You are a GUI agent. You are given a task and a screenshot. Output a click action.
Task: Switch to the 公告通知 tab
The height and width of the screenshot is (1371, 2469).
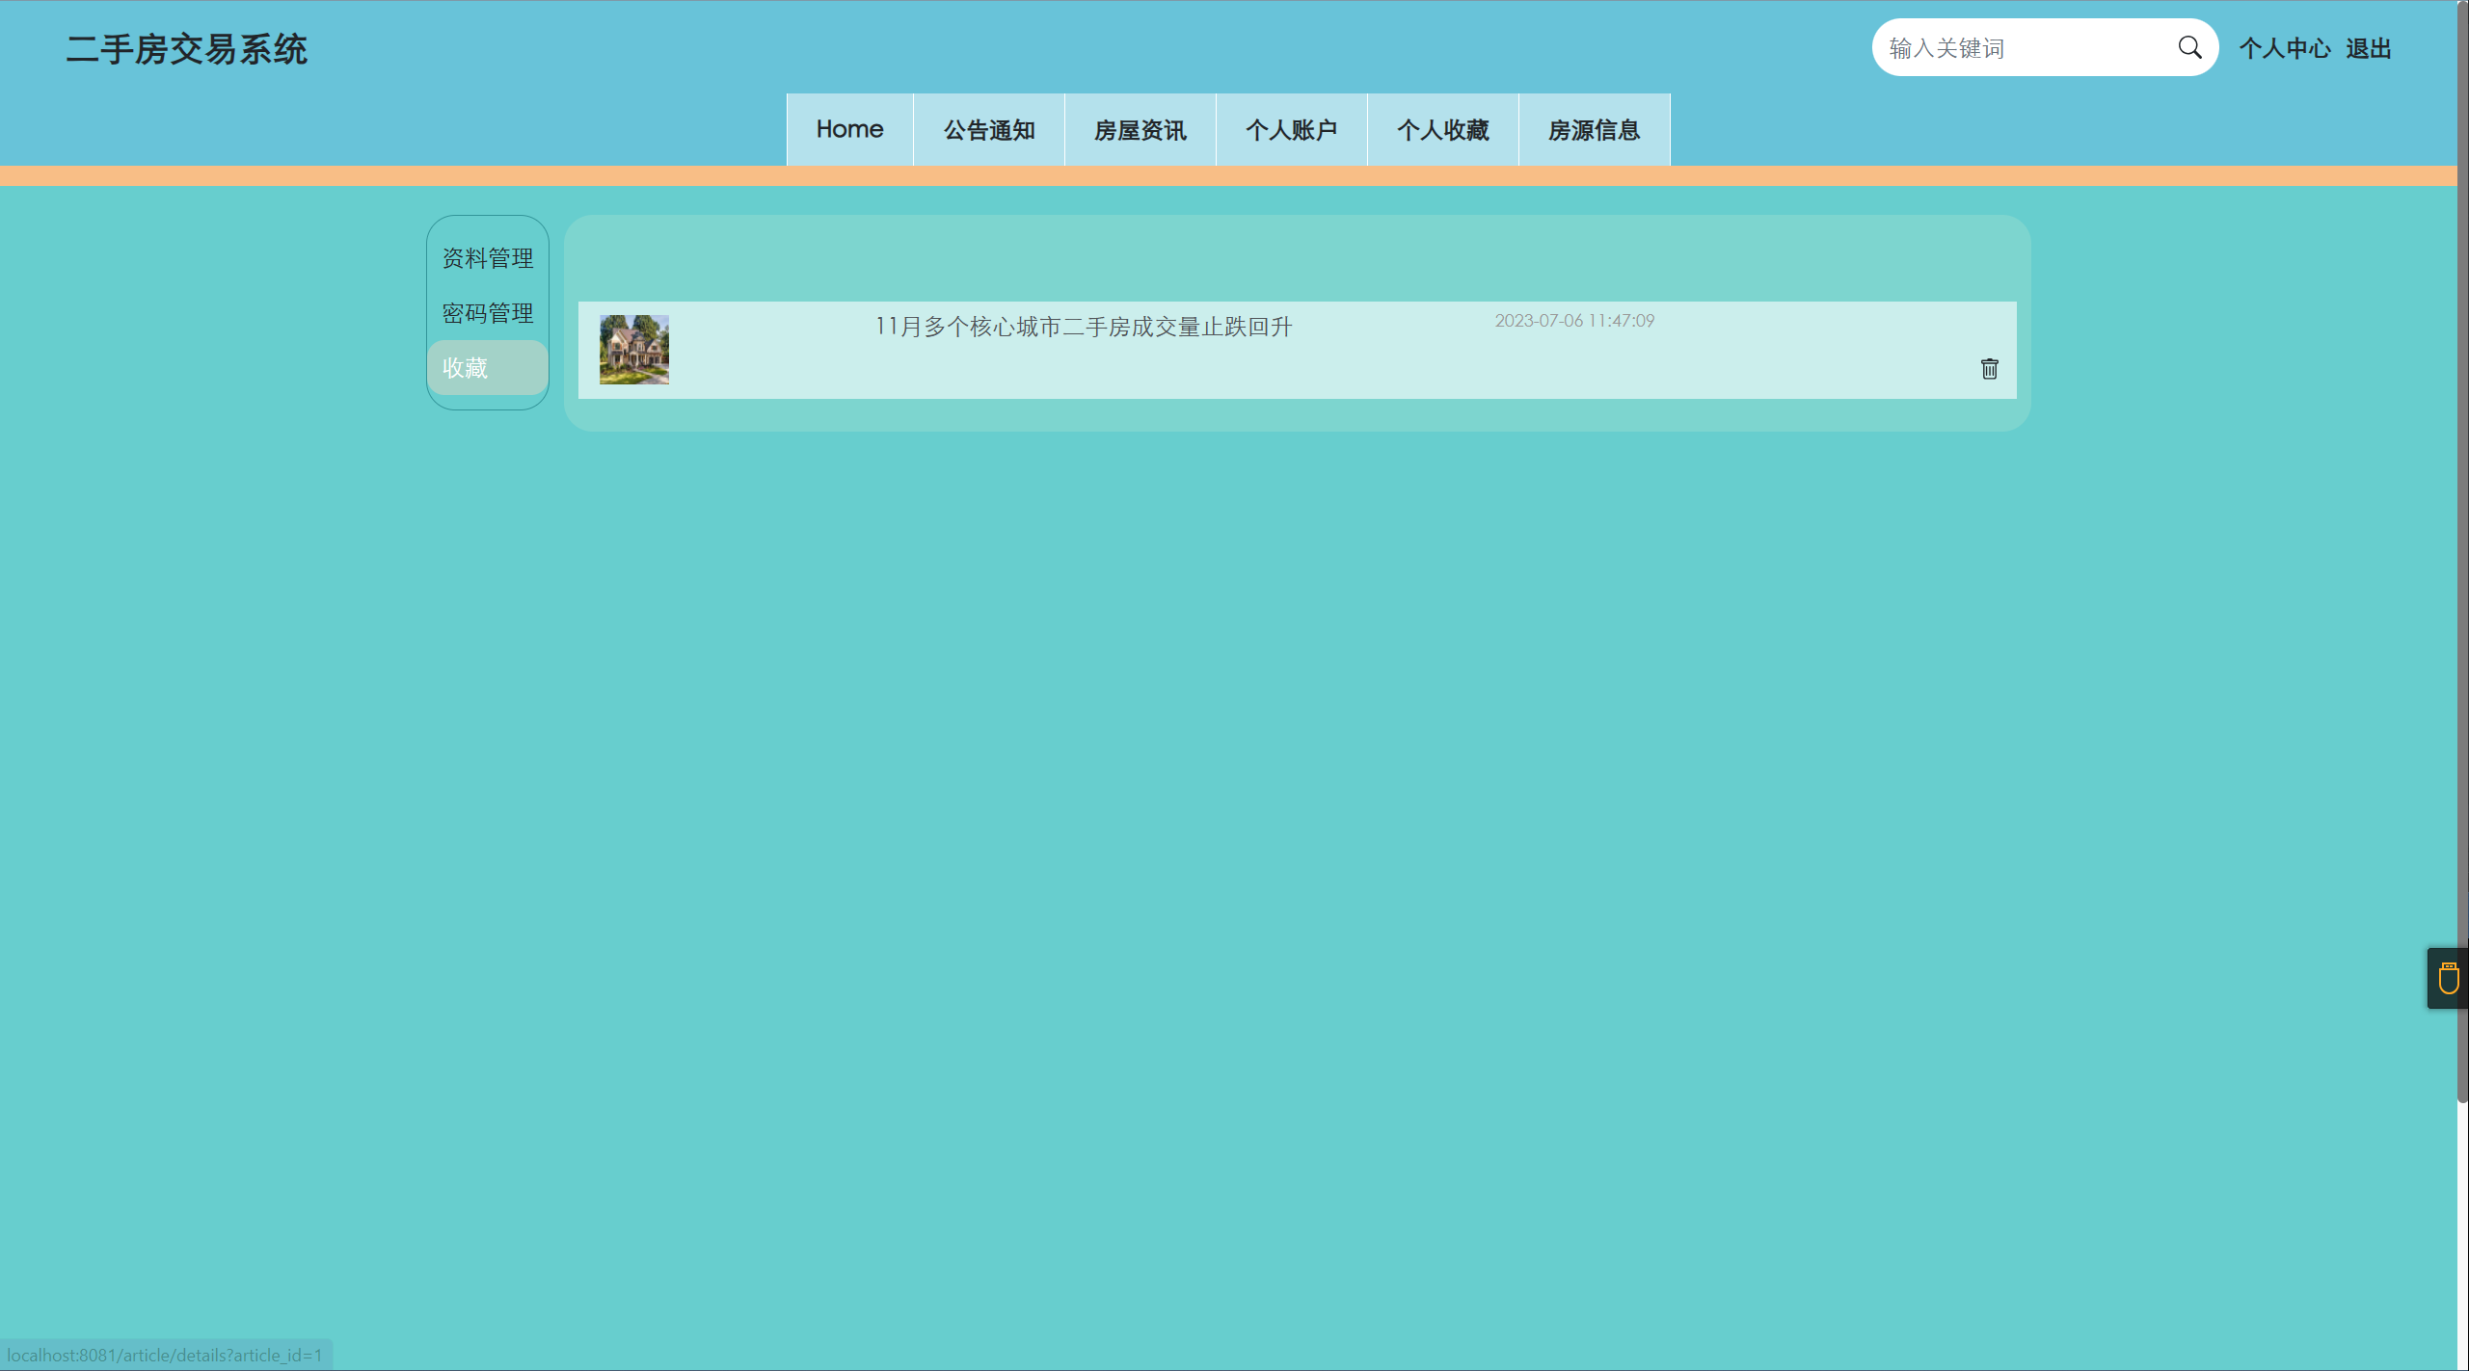[988, 129]
